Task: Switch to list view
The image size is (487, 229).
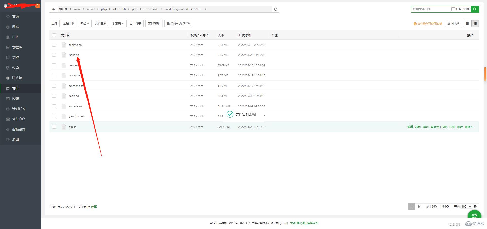Action: point(475,23)
